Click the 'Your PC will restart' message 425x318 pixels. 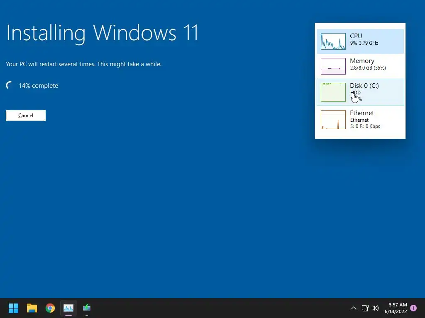click(x=83, y=64)
